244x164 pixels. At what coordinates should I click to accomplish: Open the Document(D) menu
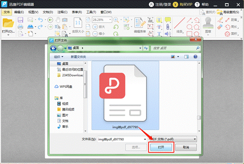click(48, 12)
